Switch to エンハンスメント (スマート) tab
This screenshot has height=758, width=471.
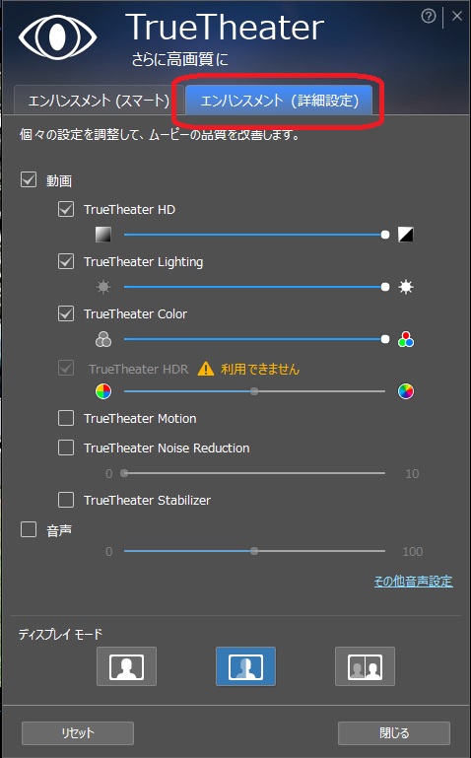click(x=99, y=101)
